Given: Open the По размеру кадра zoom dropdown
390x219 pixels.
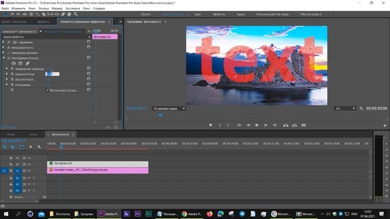Looking at the screenshot, I should point(169,108).
